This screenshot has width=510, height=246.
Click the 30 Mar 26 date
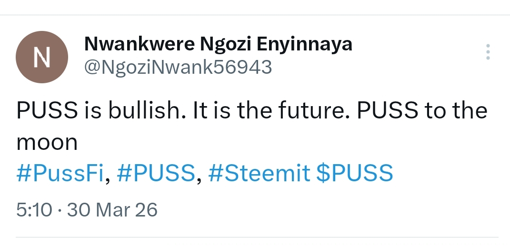coord(112,209)
